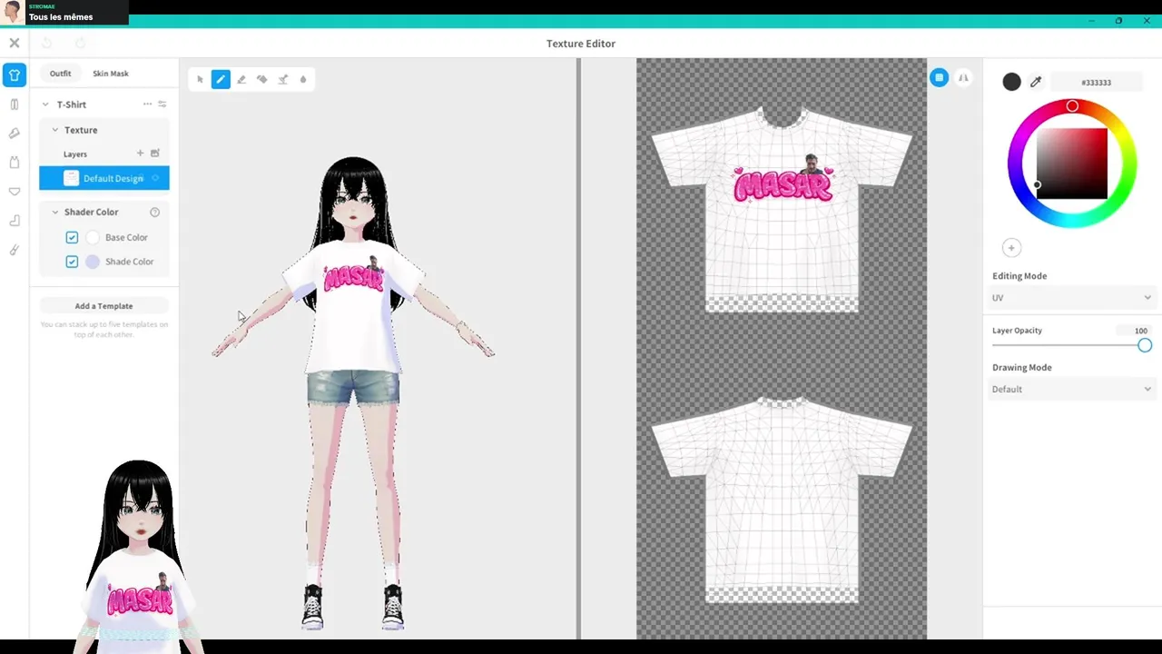Open the Base Color white swatch
This screenshot has width=1162, height=654.
[x=93, y=238]
